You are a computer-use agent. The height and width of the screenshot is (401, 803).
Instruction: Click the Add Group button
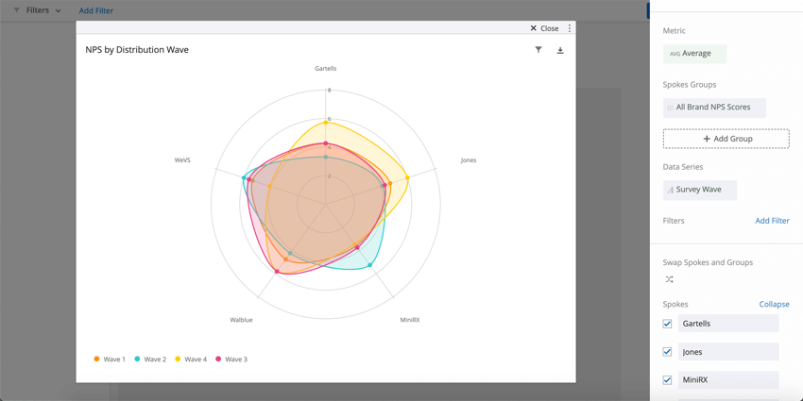(x=726, y=139)
